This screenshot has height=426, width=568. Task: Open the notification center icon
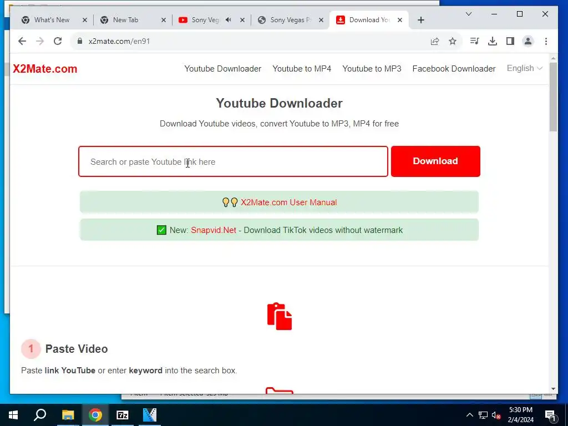[551, 415]
